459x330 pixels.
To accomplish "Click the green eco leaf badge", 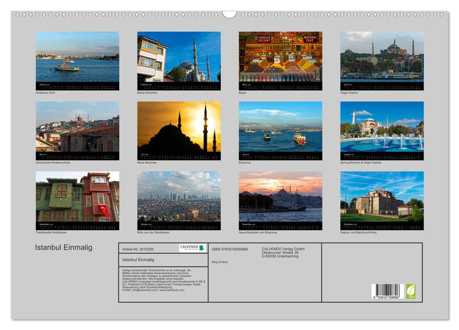I will click(x=412, y=292).
